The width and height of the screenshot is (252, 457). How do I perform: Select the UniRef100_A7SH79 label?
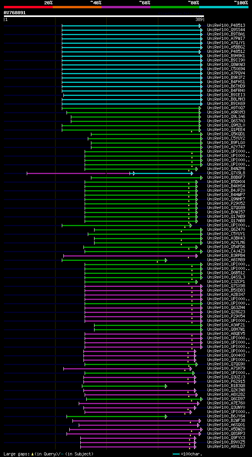tap(226, 368)
